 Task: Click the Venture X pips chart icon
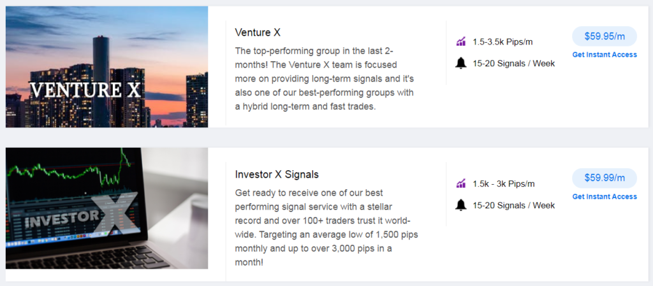[x=460, y=41]
